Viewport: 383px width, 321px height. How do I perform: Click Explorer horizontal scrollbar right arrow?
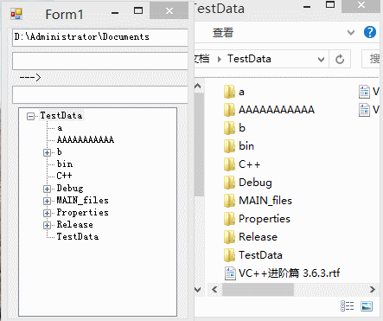click(x=373, y=289)
